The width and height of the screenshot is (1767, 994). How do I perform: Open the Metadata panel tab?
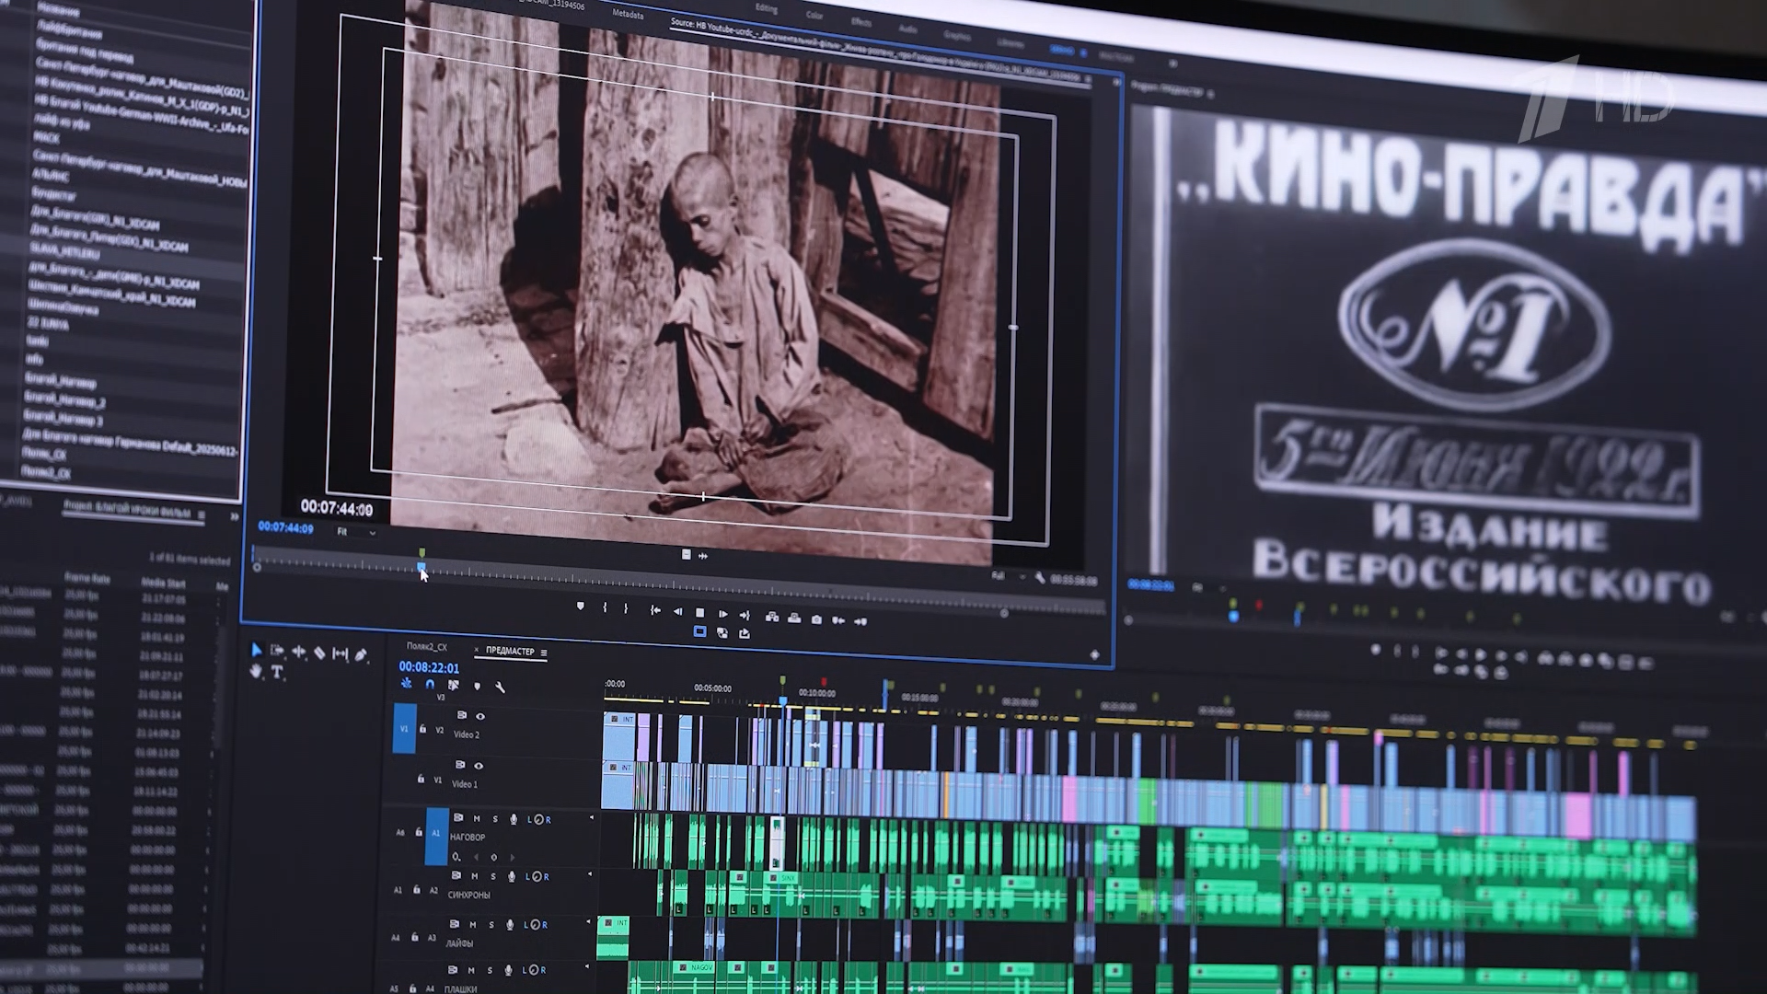coord(628,14)
